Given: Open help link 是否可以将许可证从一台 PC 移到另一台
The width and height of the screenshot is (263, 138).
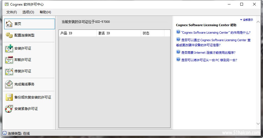Looking at the screenshot, I should [x=209, y=60].
